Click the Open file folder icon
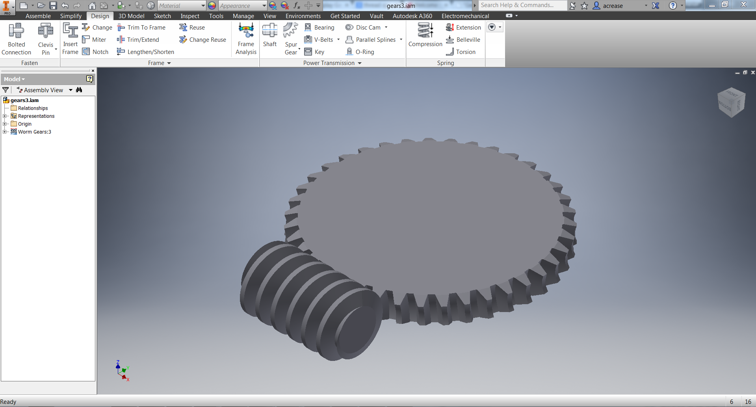 pos(41,6)
